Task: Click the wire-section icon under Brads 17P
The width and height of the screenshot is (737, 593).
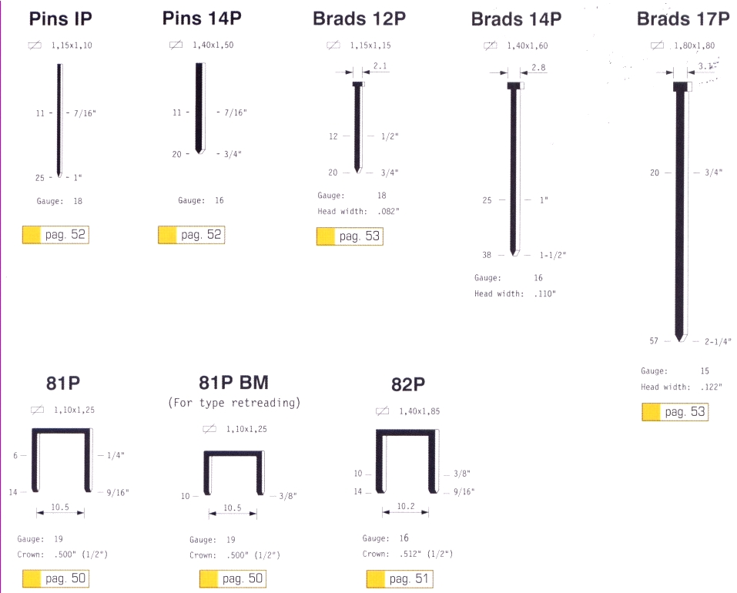Action: point(657,45)
